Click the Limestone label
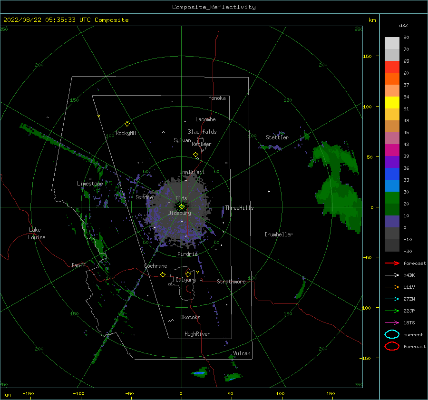This screenshot has height=400, width=428. point(90,184)
